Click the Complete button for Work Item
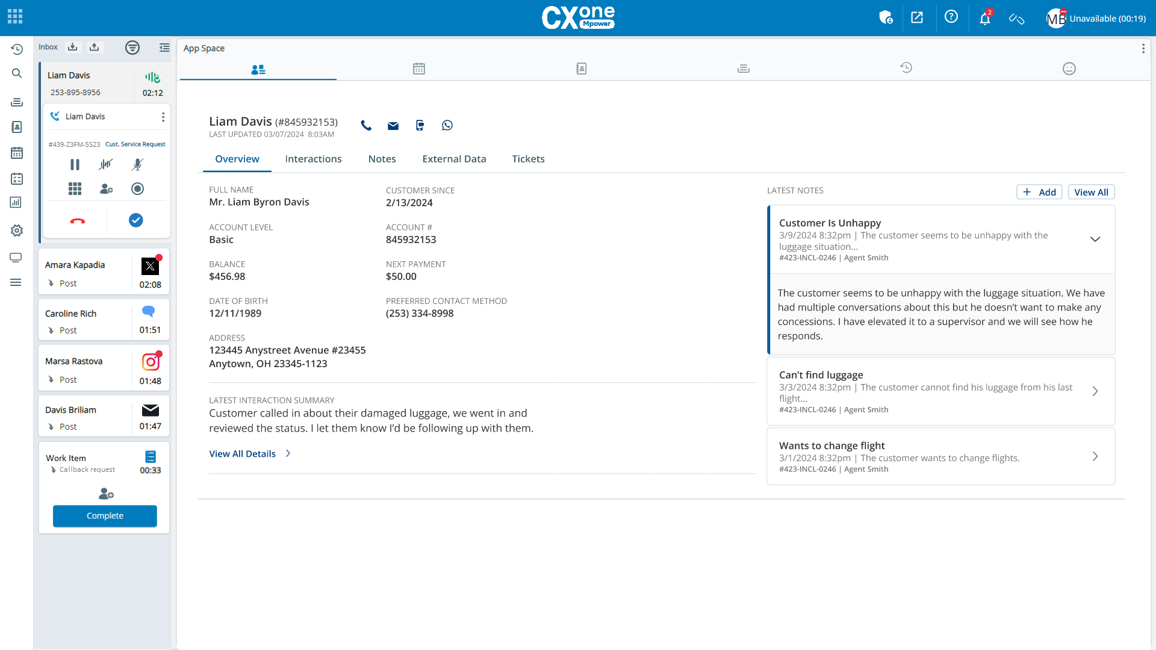This screenshot has height=650, width=1156. pos(105,516)
